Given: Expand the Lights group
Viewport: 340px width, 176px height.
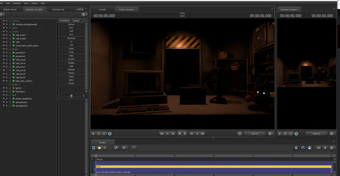Looking at the screenshot, I should [10, 28].
